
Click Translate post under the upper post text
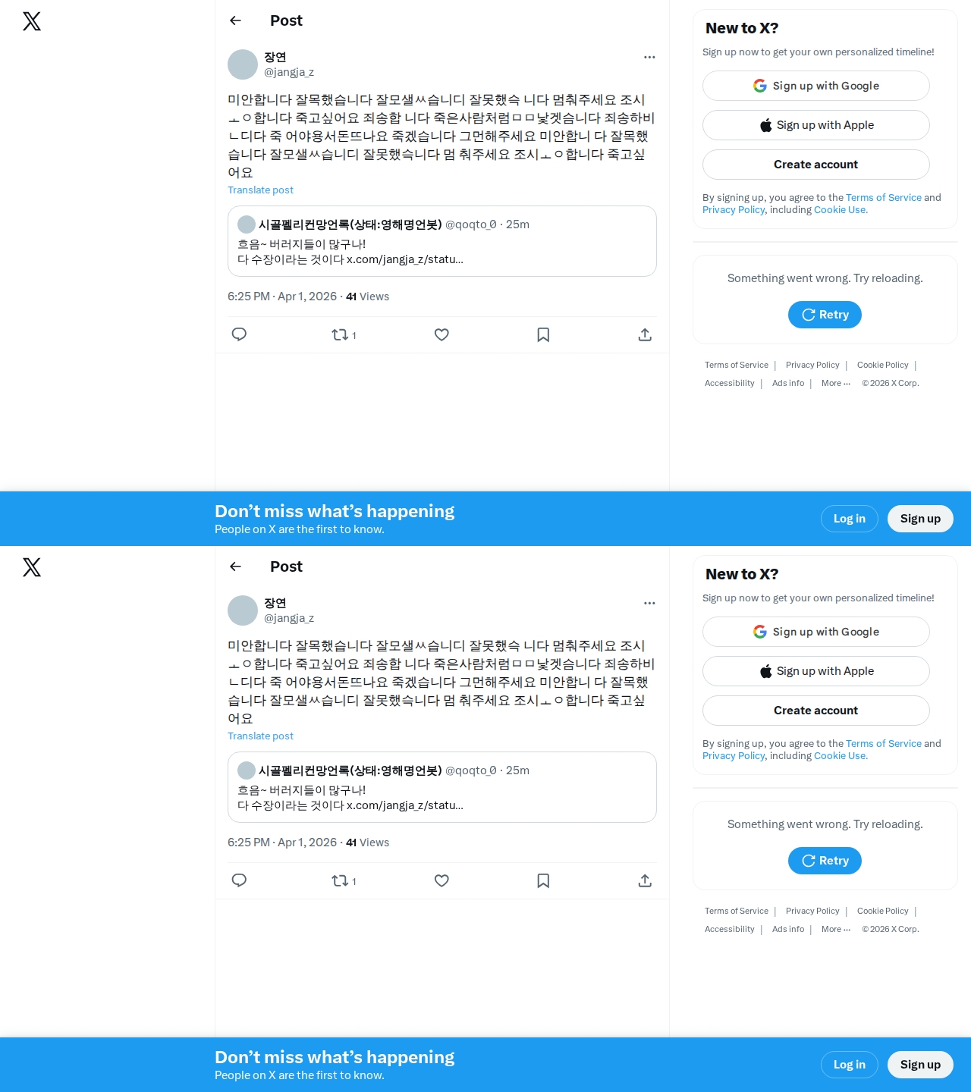[x=260, y=190]
